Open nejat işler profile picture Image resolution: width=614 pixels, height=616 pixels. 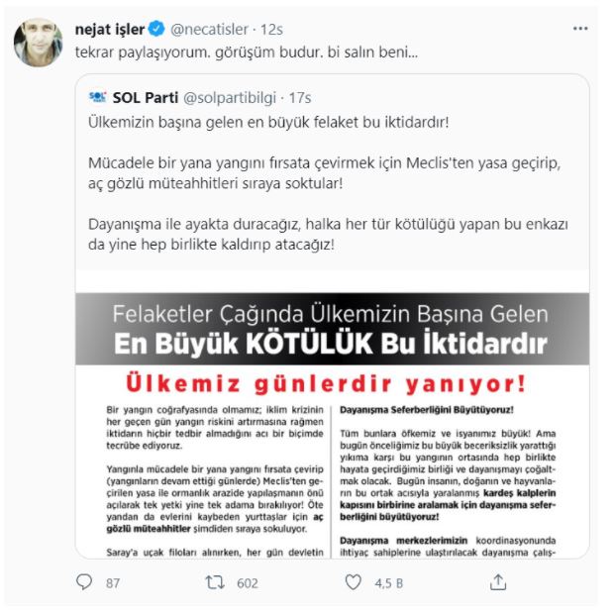38,42
